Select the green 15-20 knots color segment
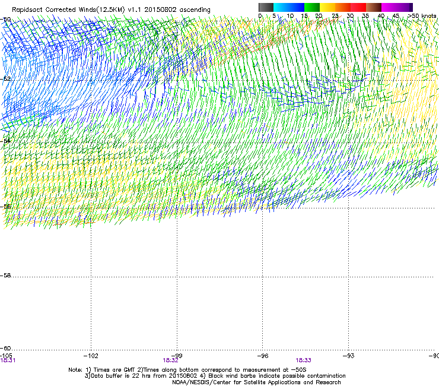 (x=312, y=7)
